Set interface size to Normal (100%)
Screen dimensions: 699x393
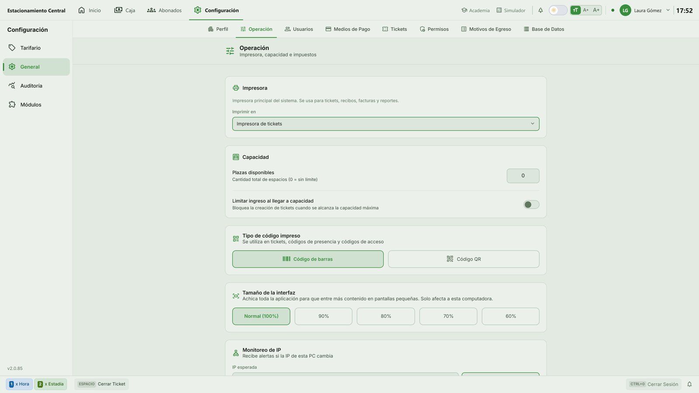point(261,316)
